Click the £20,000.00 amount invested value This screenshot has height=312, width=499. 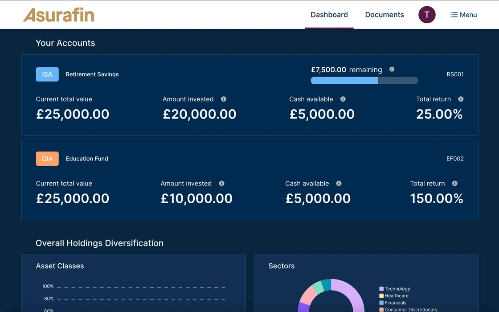pyautogui.click(x=199, y=114)
